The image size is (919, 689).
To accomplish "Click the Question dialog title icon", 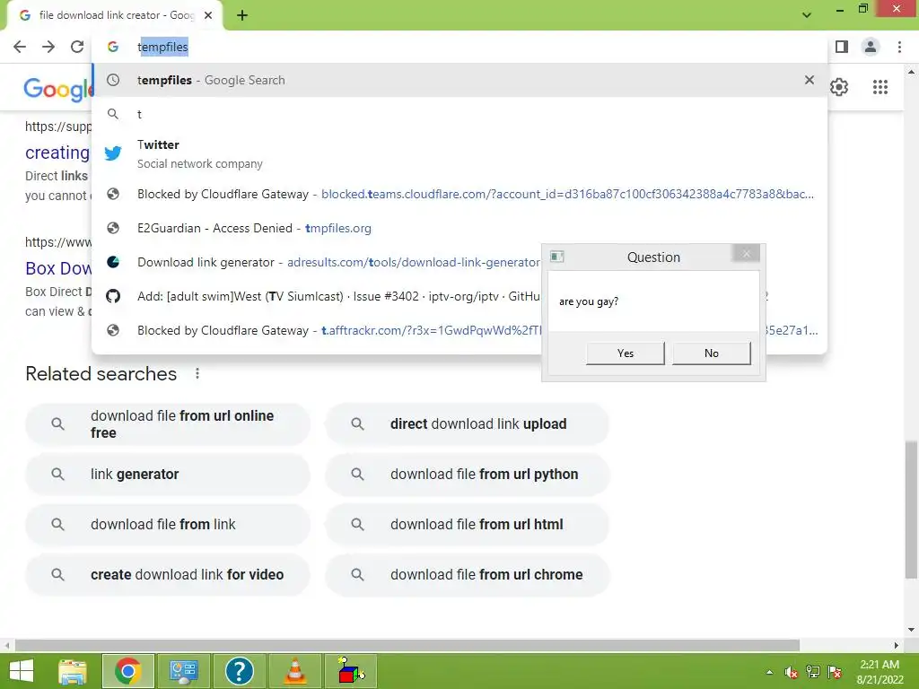I will point(556,257).
